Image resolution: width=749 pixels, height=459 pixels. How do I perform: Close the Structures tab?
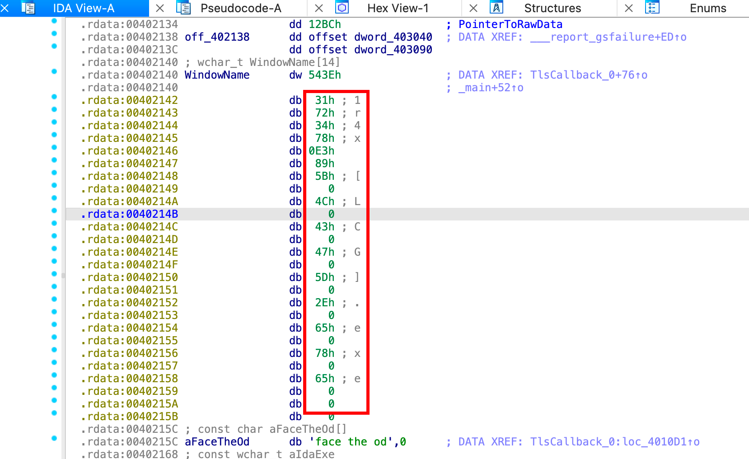(473, 8)
